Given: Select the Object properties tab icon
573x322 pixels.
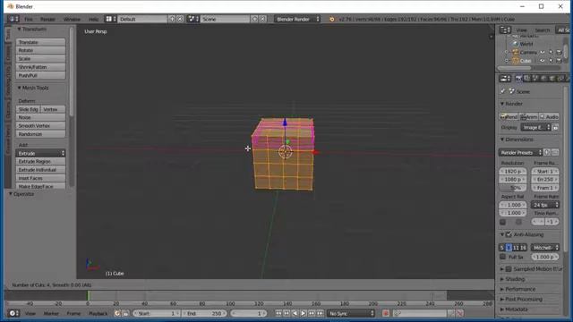Looking at the screenshot, I should [x=552, y=79].
